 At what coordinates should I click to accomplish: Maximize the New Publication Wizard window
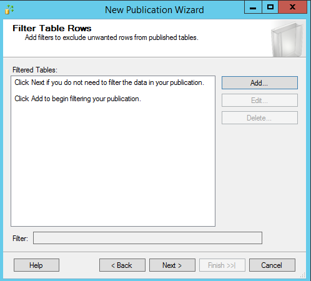coord(270,7)
